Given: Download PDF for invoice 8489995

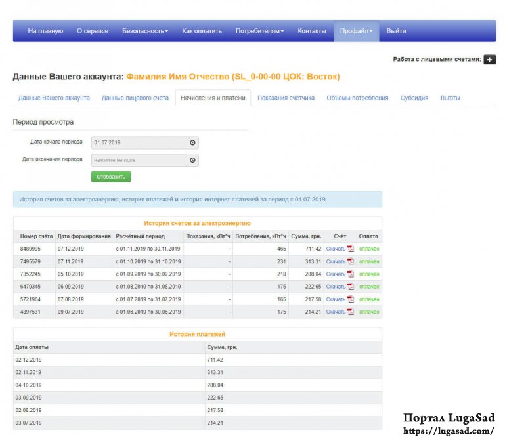Looking at the screenshot, I should pos(351,249).
